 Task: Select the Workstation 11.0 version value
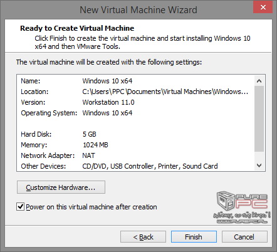[108, 102]
